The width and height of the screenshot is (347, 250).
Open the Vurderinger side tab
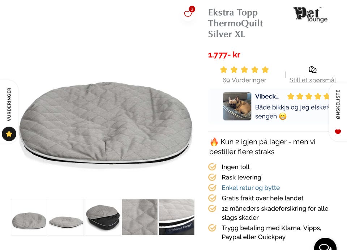[x=9, y=104]
